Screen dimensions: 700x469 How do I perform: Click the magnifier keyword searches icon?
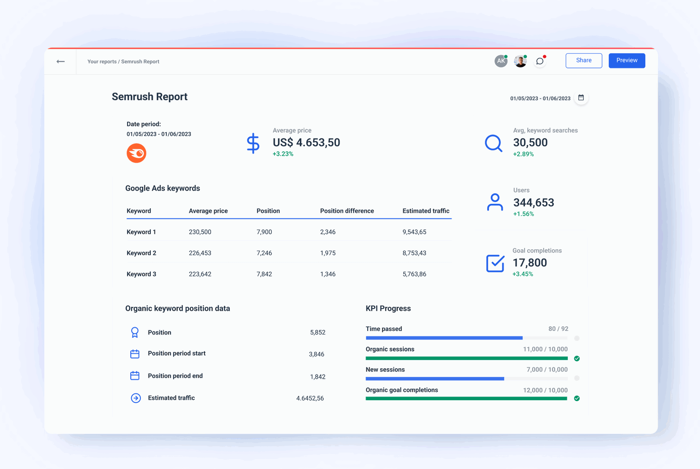pyautogui.click(x=494, y=144)
